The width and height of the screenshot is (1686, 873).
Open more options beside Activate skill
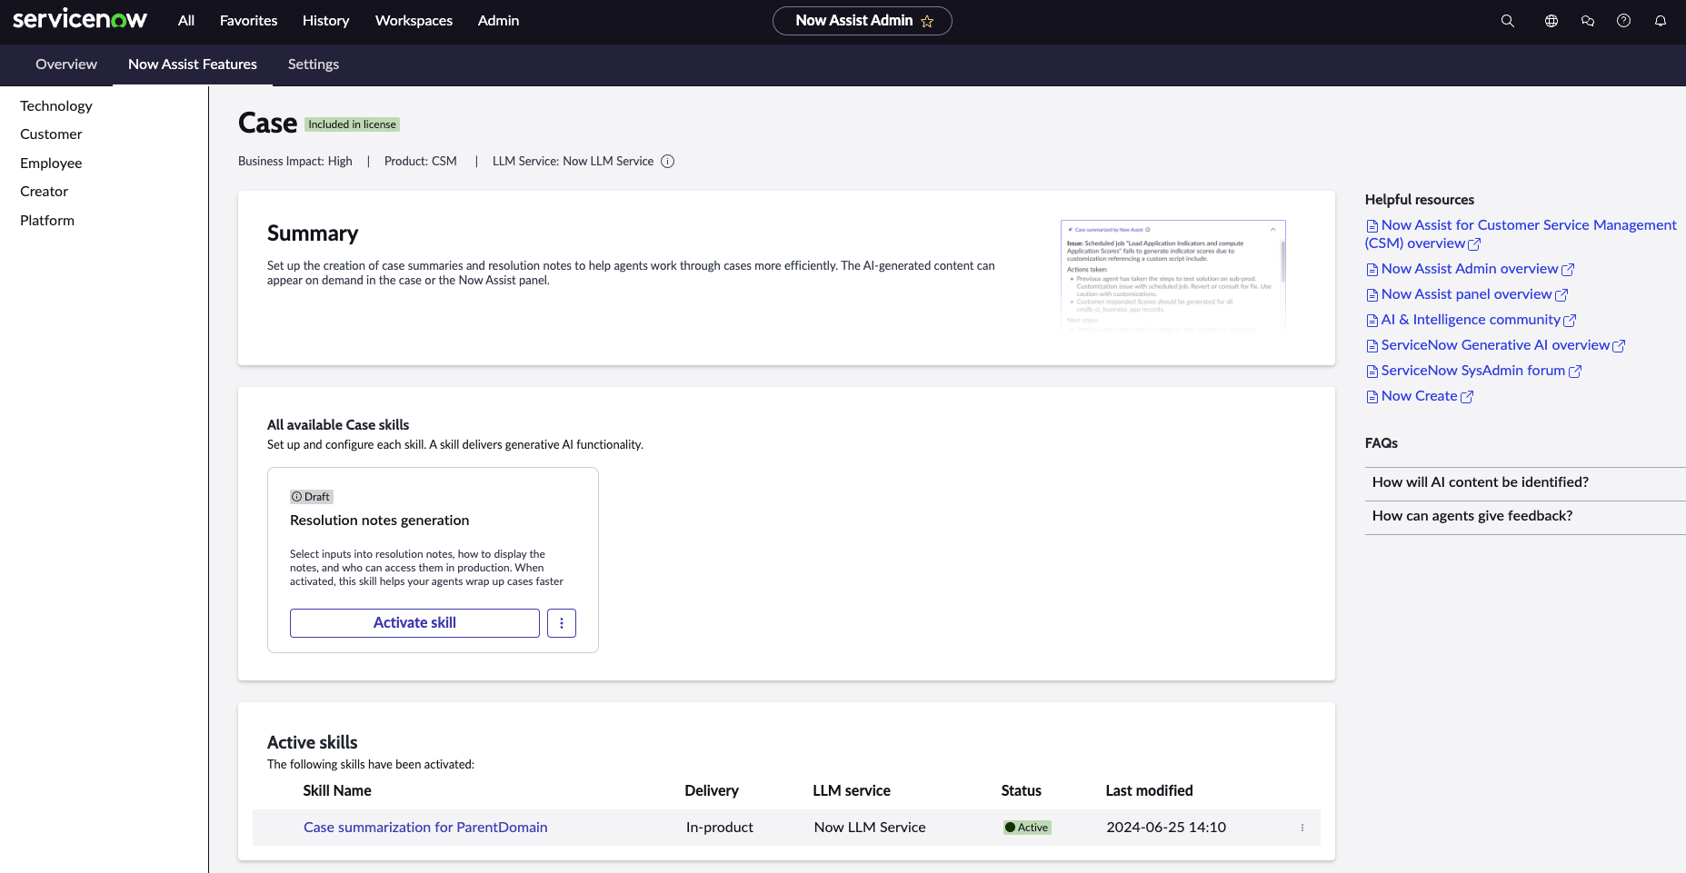coord(562,623)
